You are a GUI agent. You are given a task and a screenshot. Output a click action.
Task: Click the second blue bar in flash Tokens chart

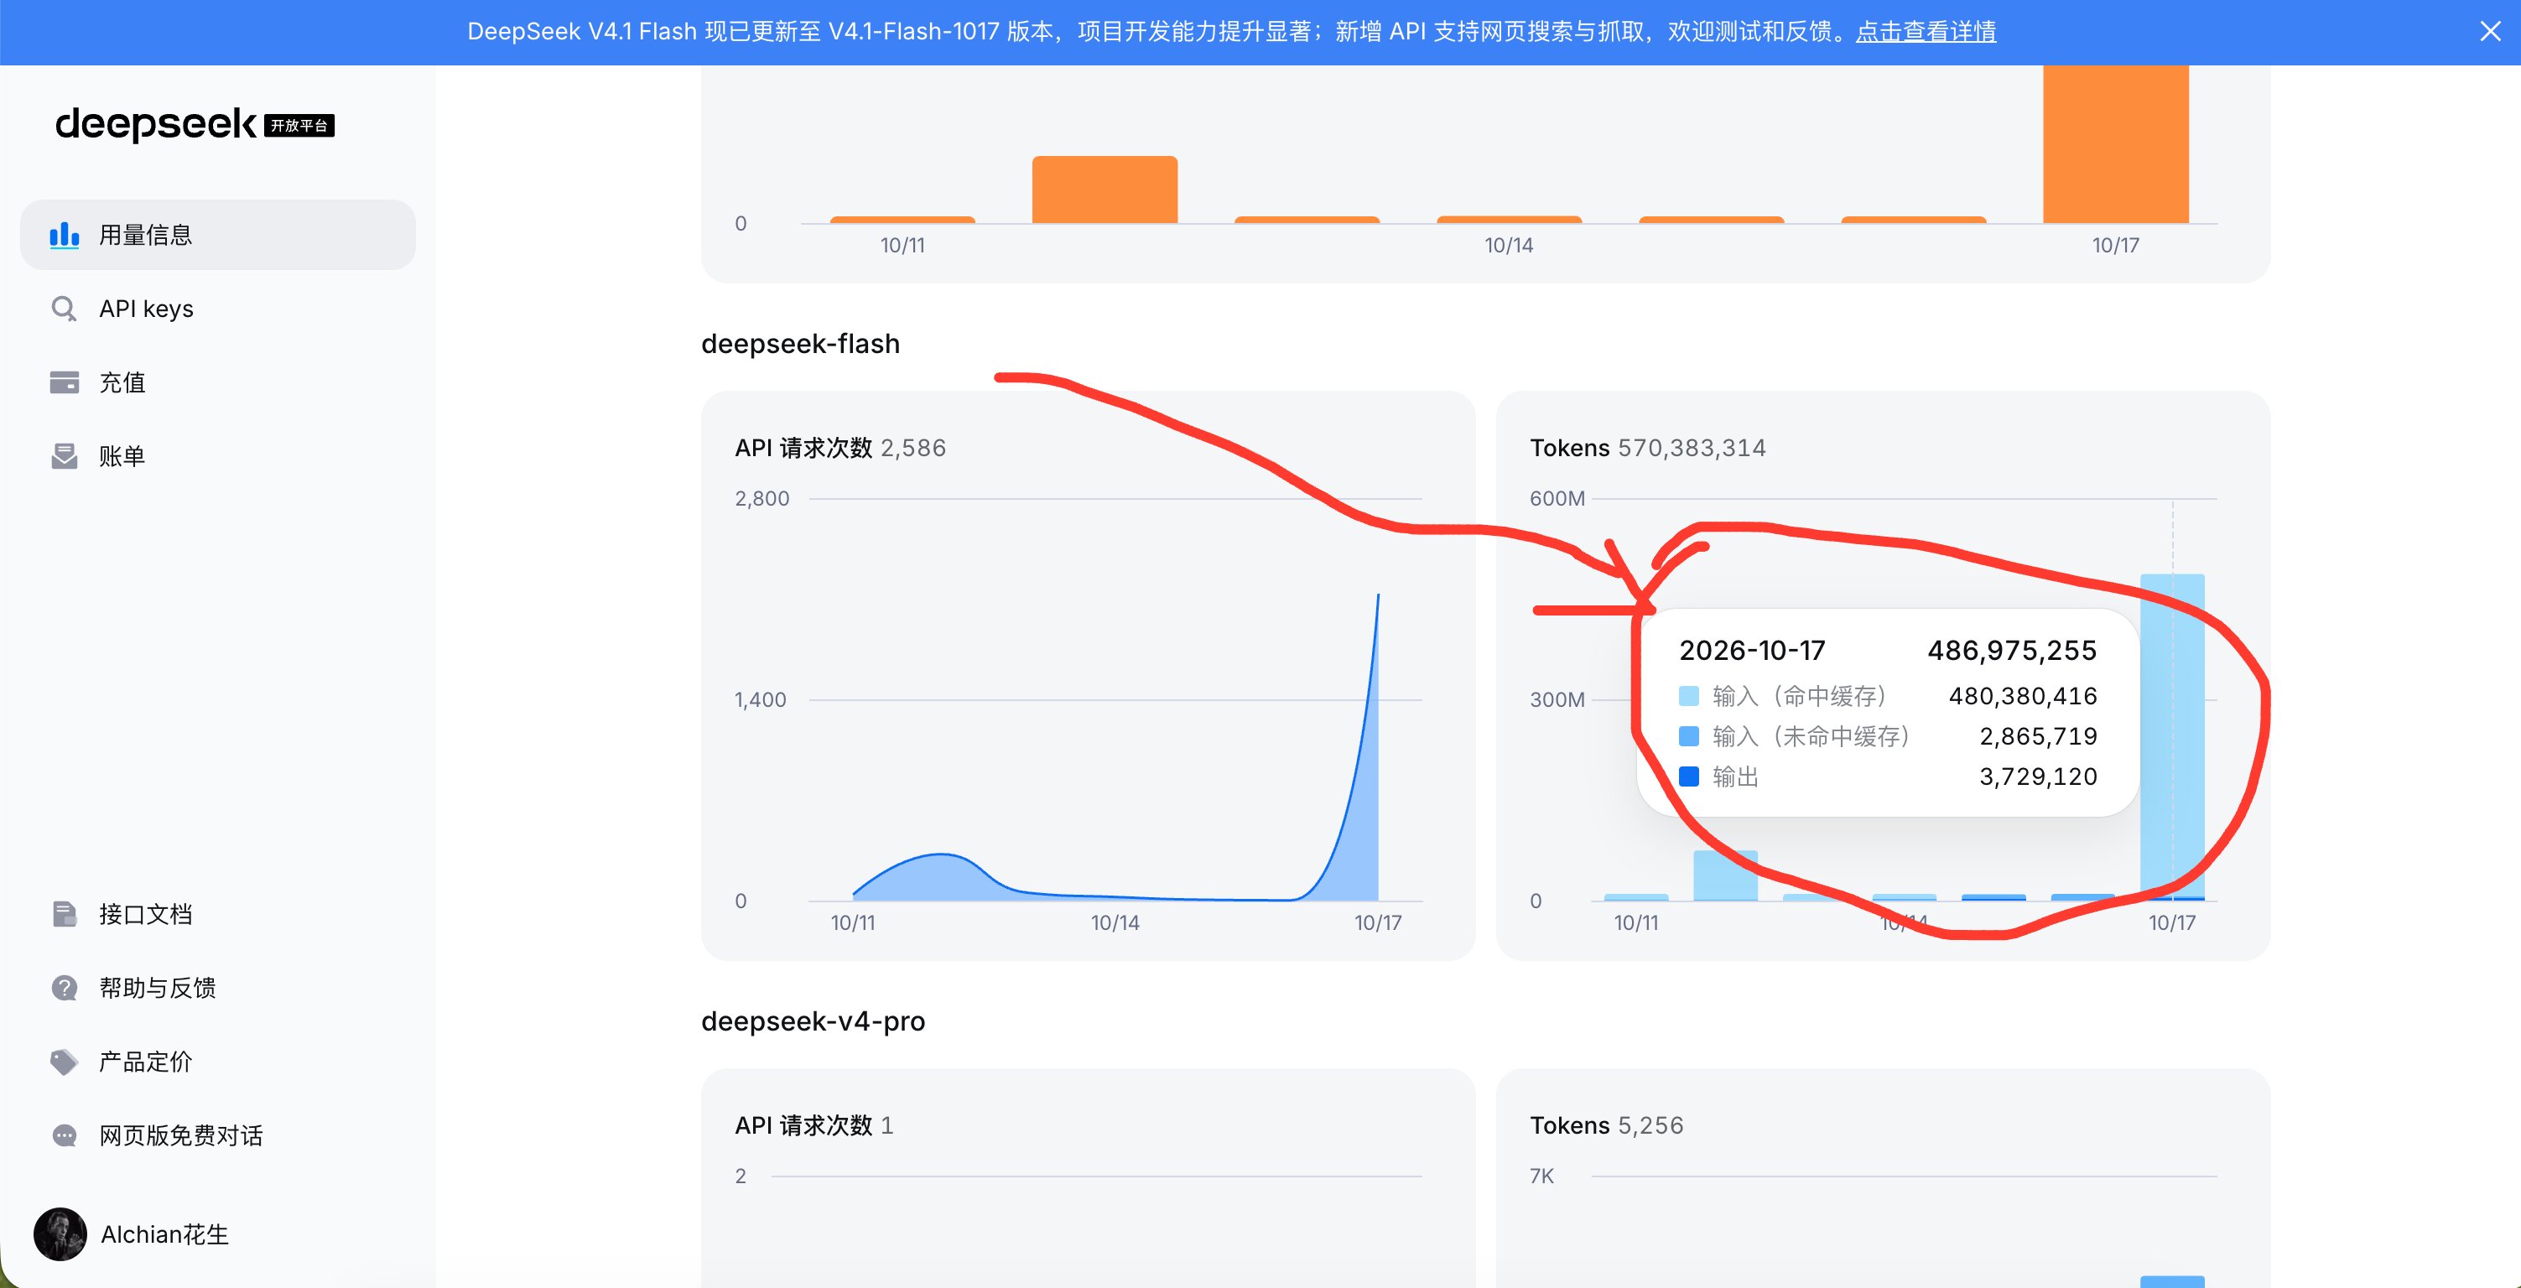click(1725, 875)
